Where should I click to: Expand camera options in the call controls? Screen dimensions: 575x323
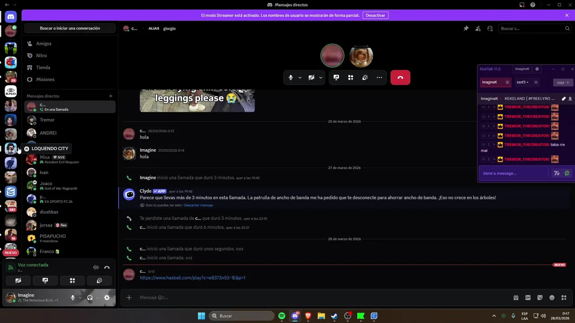point(321,78)
